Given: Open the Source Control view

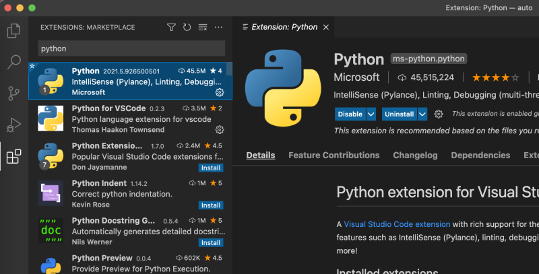Looking at the screenshot, I should tap(13, 94).
